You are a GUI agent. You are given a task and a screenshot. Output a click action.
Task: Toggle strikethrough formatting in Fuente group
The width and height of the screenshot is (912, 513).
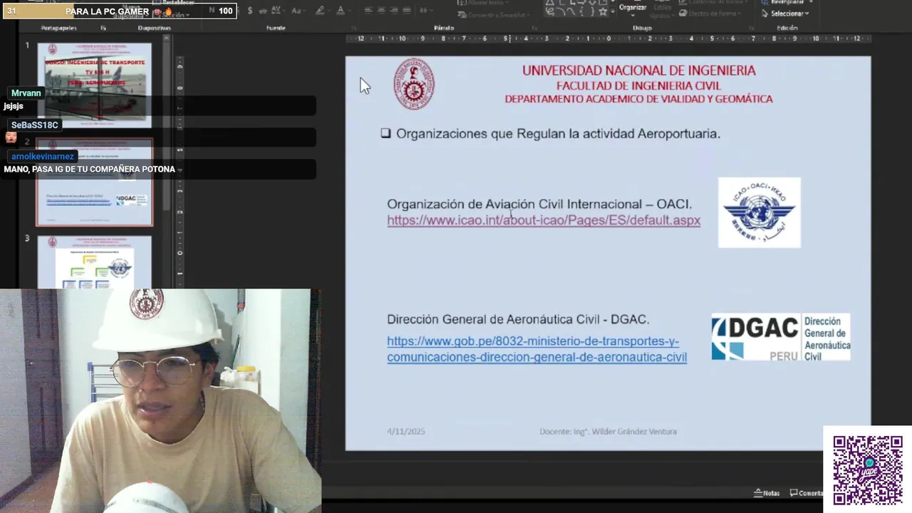262,11
